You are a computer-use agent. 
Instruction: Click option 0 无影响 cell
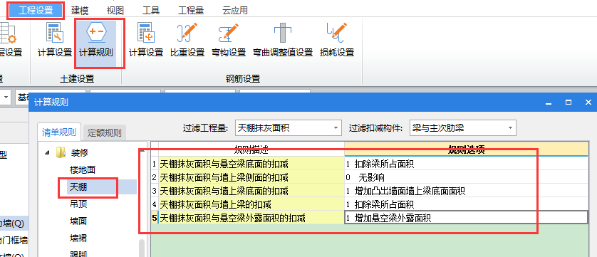pyautogui.click(x=466, y=177)
